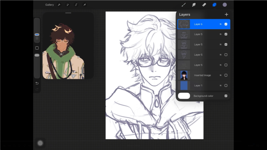Open the Adjustments magic wand menu
Screen dimensions: 267x150
67,5
